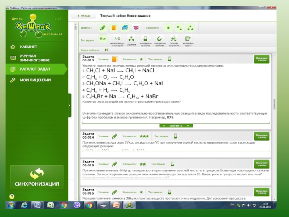289x217 pixels.
Task: Toggle the pencil level filter
Action: [103, 28]
